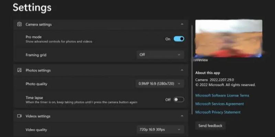The height and width of the screenshot is (137, 275).
Task: Open the Video quality dropdown
Action: coord(160,129)
